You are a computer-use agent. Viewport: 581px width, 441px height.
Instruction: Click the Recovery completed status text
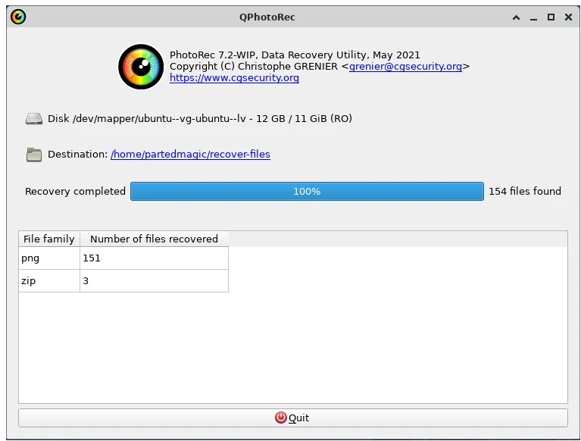pos(75,191)
